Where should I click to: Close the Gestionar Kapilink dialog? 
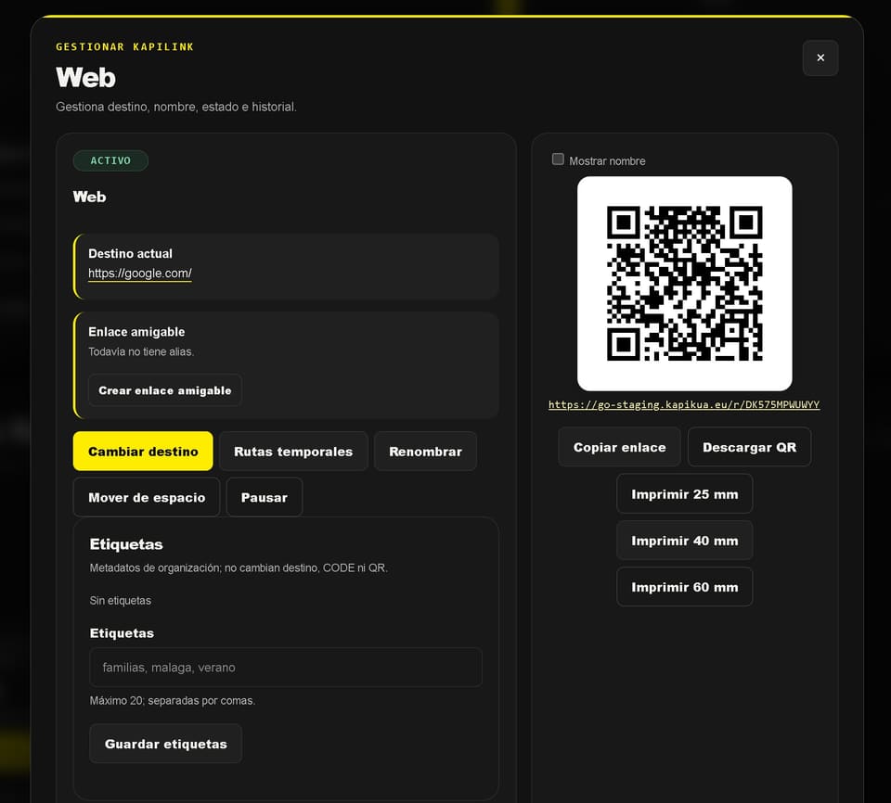(x=820, y=57)
